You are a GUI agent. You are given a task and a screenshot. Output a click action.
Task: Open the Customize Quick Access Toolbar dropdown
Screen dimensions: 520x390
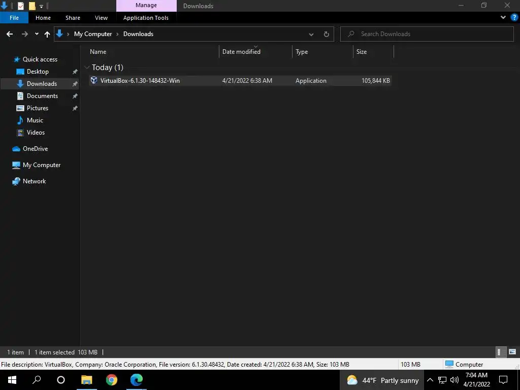pyautogui.click(x=41, y=6)
